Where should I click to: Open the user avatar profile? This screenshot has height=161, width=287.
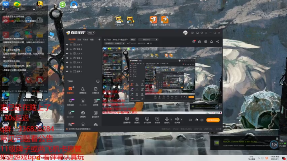[x=185, y=33]
